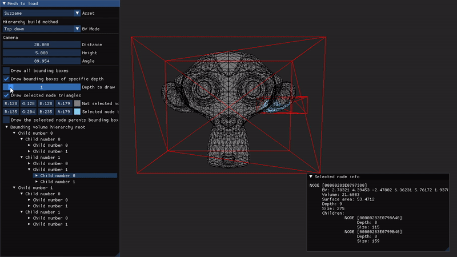The image size is (457, 257).
Task: Click the Height slider showing 5.000
Action: 42,53
